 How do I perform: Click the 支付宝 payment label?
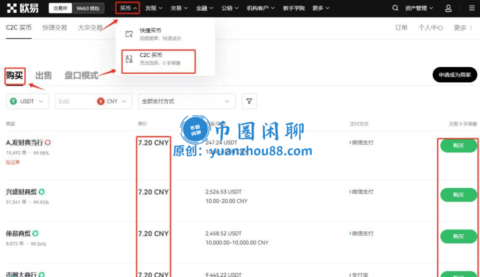(360, 275)
